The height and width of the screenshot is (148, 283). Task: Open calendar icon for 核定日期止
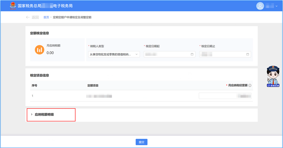point(248,54)
